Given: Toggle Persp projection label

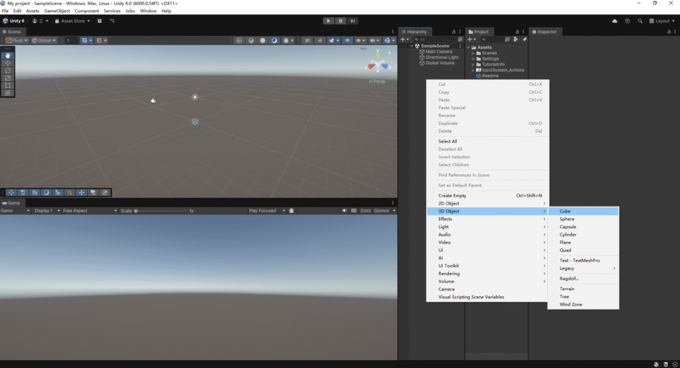Looking at the screenshot, I should click(x=377, y=81).
